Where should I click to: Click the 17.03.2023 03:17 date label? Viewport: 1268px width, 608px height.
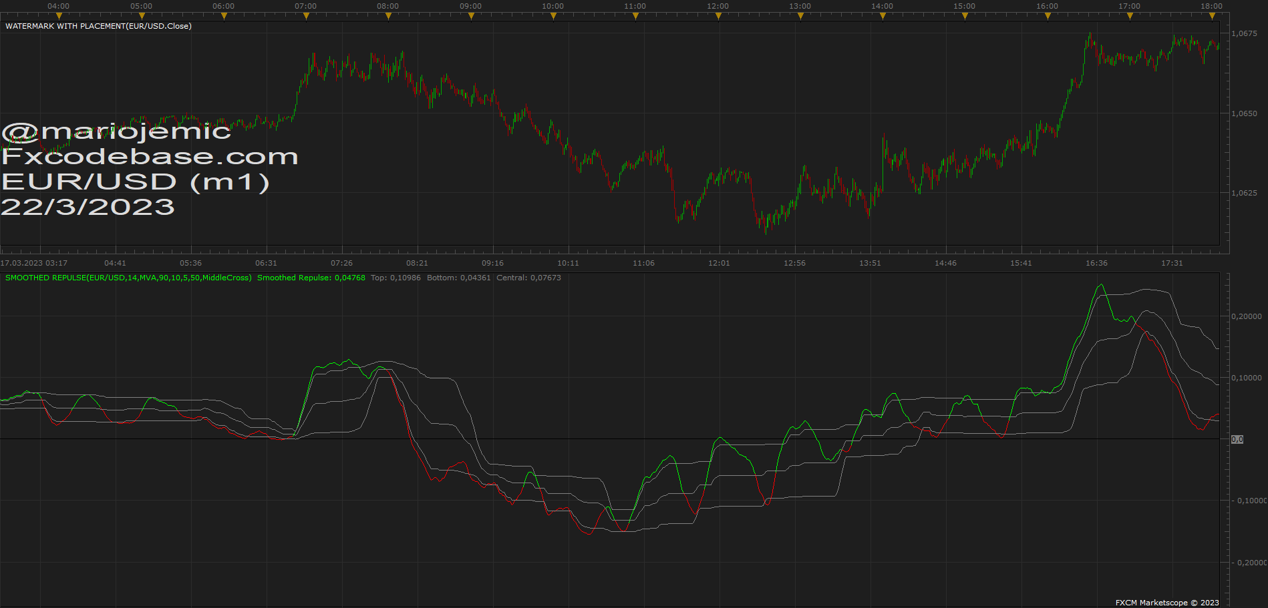pos(34,263)
